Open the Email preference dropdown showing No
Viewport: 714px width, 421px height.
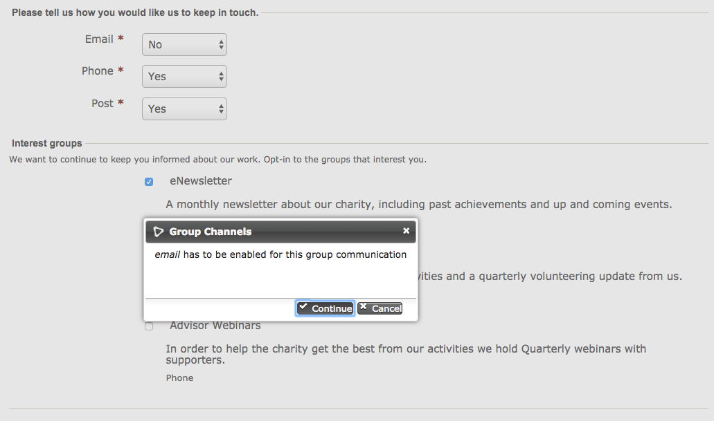[184, 44]
